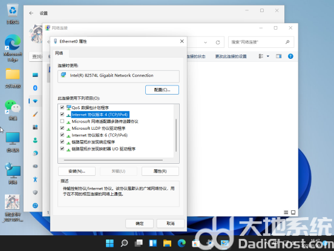Go back using the Settings window arrow
The height and width of the screenshot is (251, 334).
coord(31,13)
